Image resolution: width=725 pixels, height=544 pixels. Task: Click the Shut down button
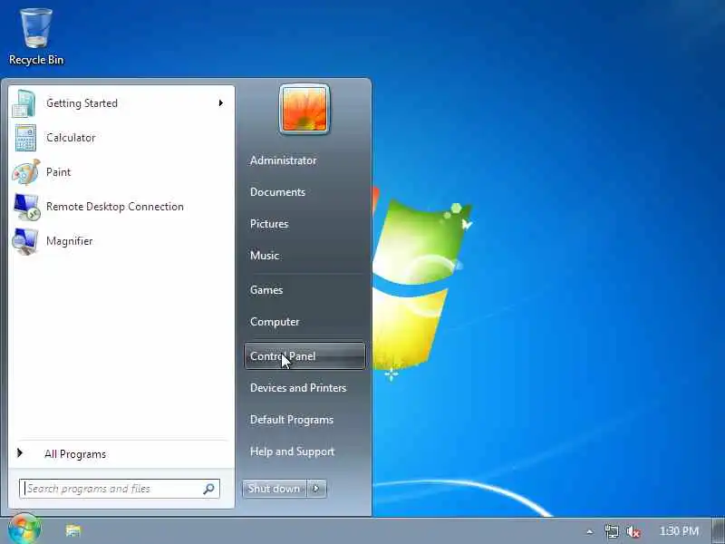pos(275,489)
